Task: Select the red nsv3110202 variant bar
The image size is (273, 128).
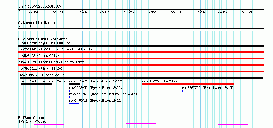Action: pyautogui.click(x=188, y=84)
